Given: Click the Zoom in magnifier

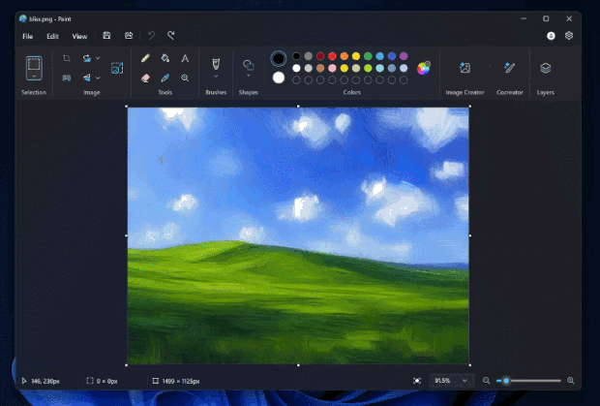Looking at the screenshot, I should tap(571, 381).
